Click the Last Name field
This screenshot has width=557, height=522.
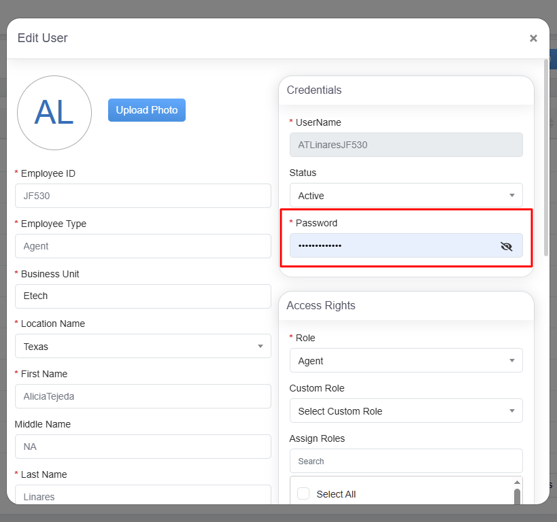(x=143, y=495)
